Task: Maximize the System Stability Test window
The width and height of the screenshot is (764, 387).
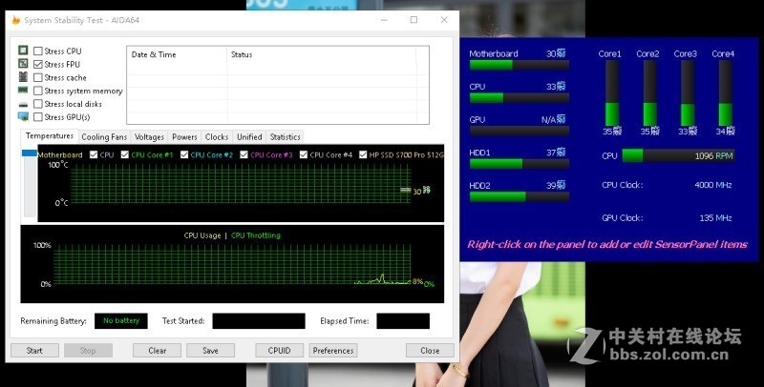Action: 414,20
